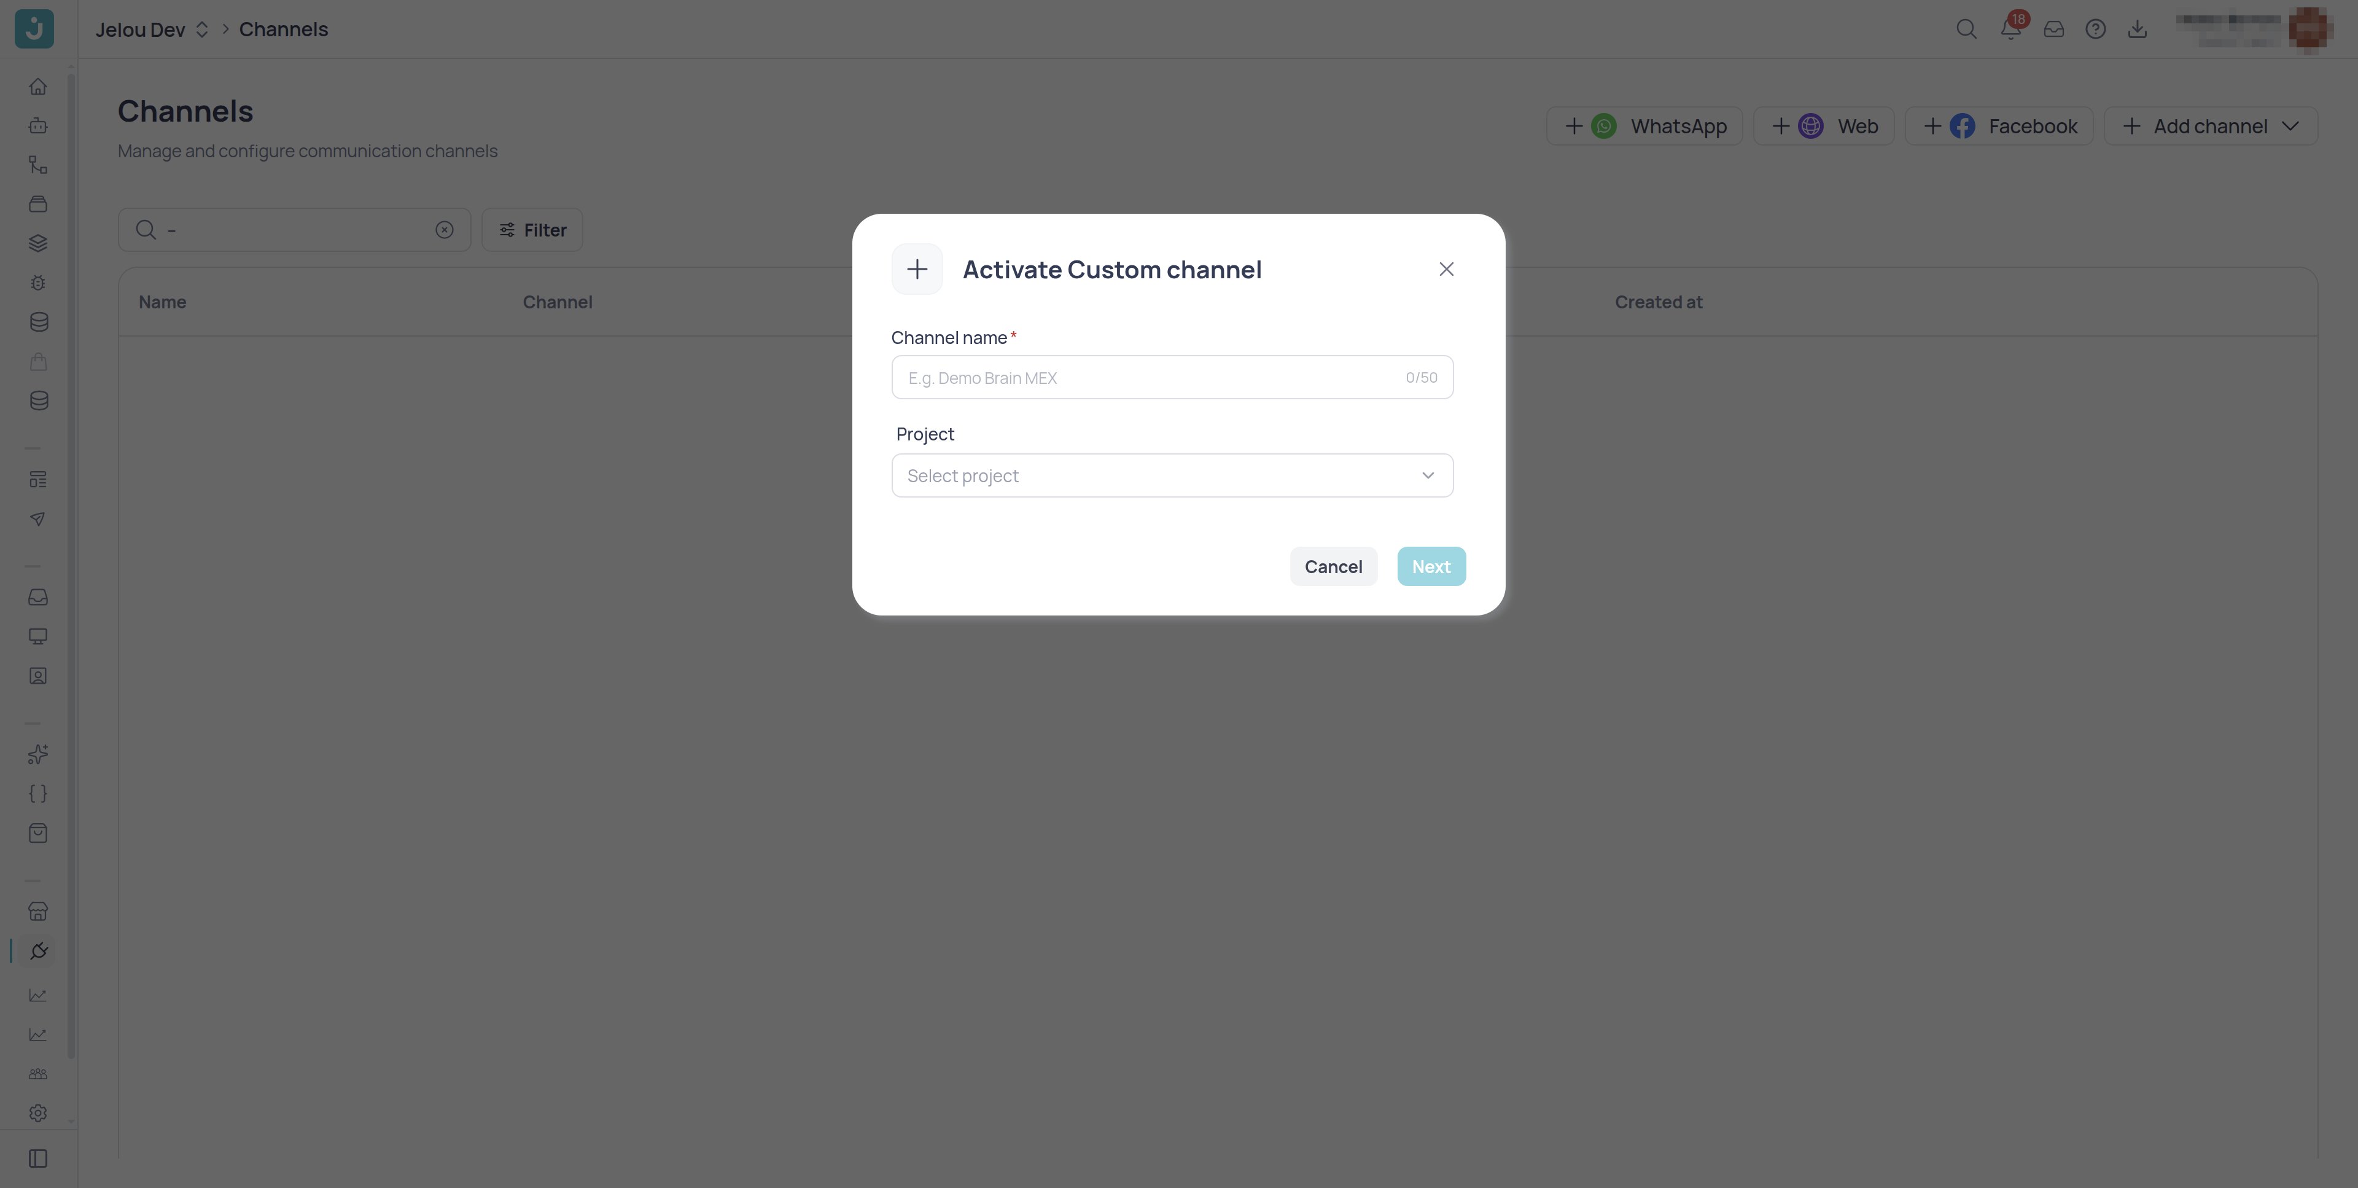Open the help question mark icon
The height and width of the screenshot is (1188, 2358).
click(x=2095, y=29)
